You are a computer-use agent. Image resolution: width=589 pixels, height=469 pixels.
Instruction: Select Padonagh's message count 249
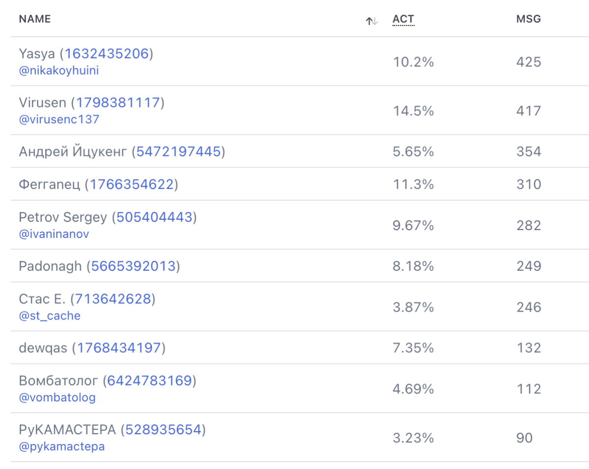(529, 266)
